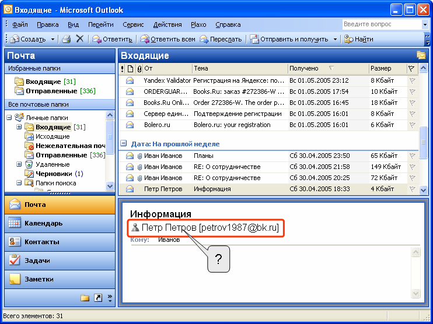Screen dimensions: 433x324
Task: Open the Правка menu
Action: [x=47, y=24]
